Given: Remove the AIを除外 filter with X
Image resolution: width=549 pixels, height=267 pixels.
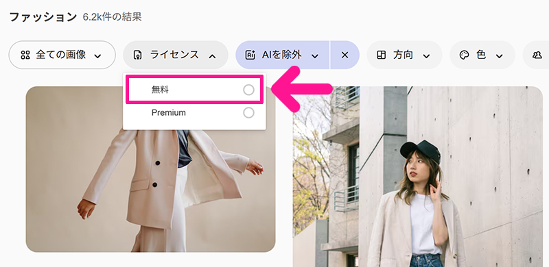Looking at the screenshot, I should [x=345, y=55].
